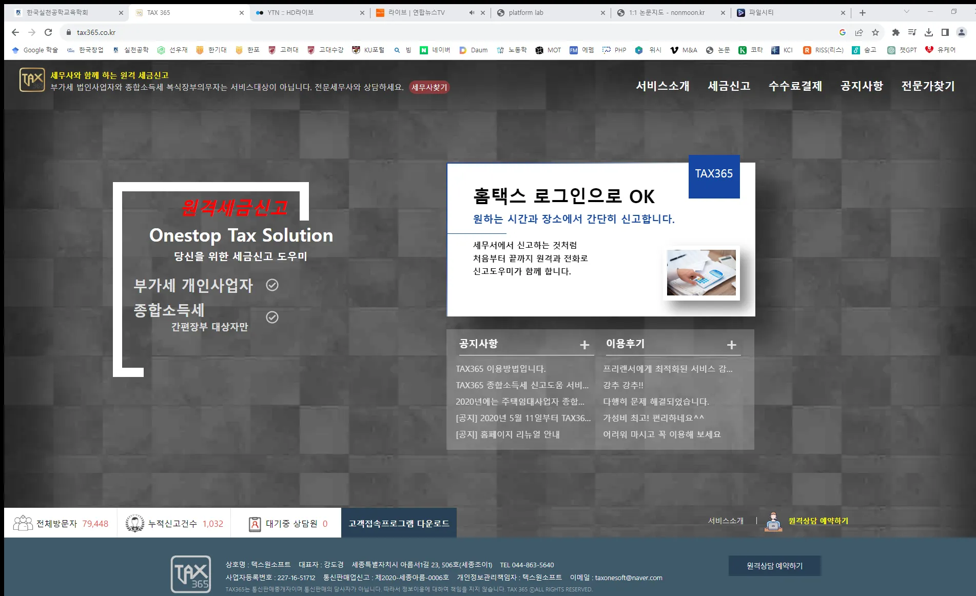The width and height of the screenshot is (976, 596).
Task: Click the 종합소득세 check circle icon
Action: coord(272,317)
